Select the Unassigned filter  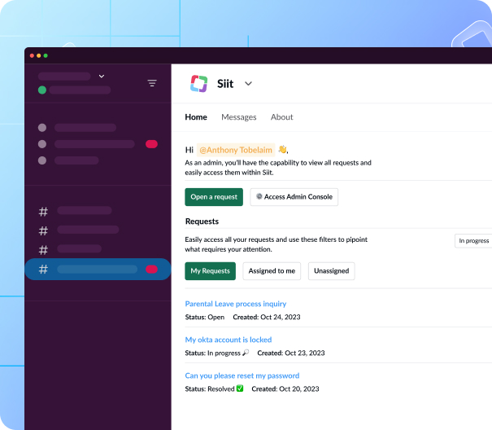pos(331,271)
